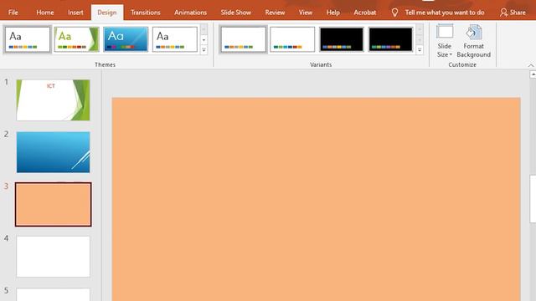Click the orange slide canvas
The image size is (536, 301).
pos(317,199)
